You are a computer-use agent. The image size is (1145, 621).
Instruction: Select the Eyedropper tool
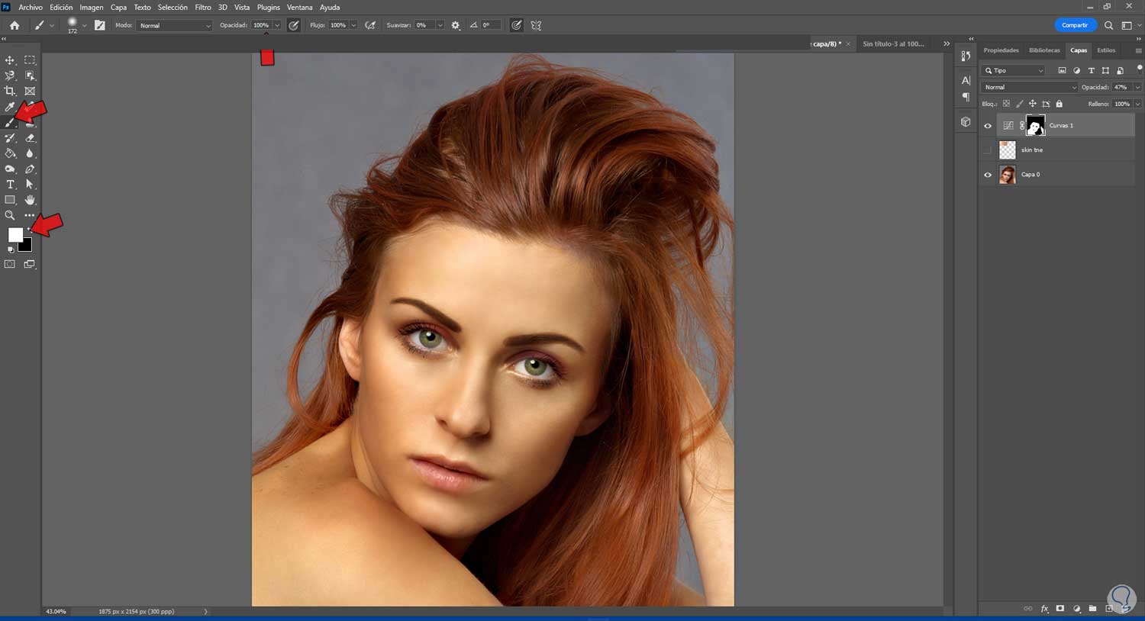[x=10, y=107]
